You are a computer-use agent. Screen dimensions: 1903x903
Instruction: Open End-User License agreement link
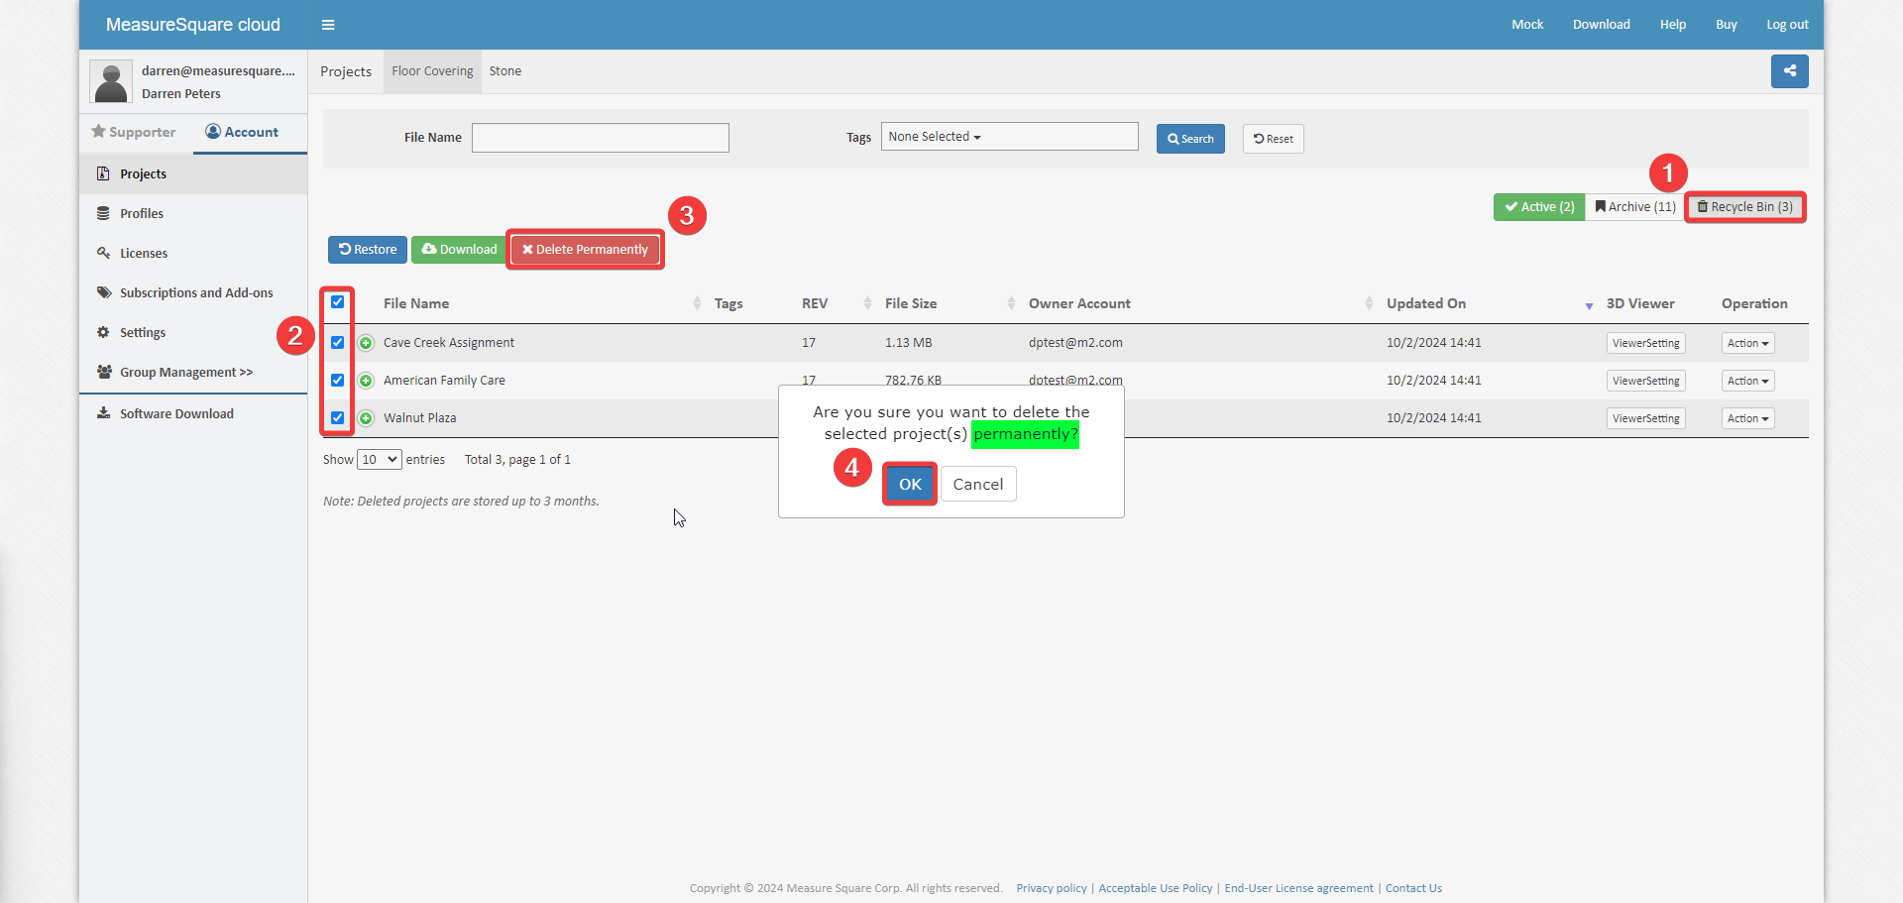click(x=1298, y=888)
